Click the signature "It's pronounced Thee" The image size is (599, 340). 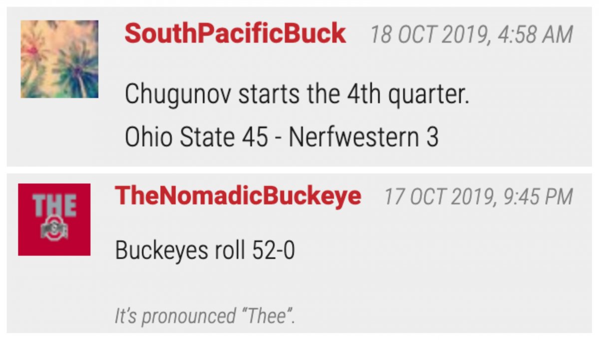point(205,316)
